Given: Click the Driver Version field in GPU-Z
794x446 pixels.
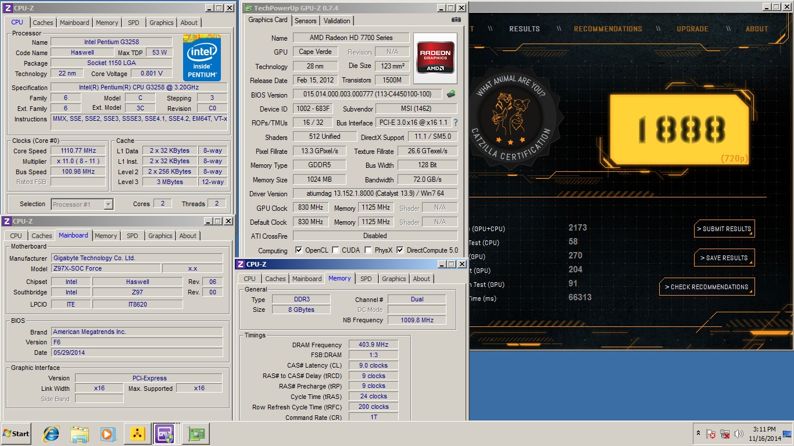Looking at the screenshot, I should [375, 193].
